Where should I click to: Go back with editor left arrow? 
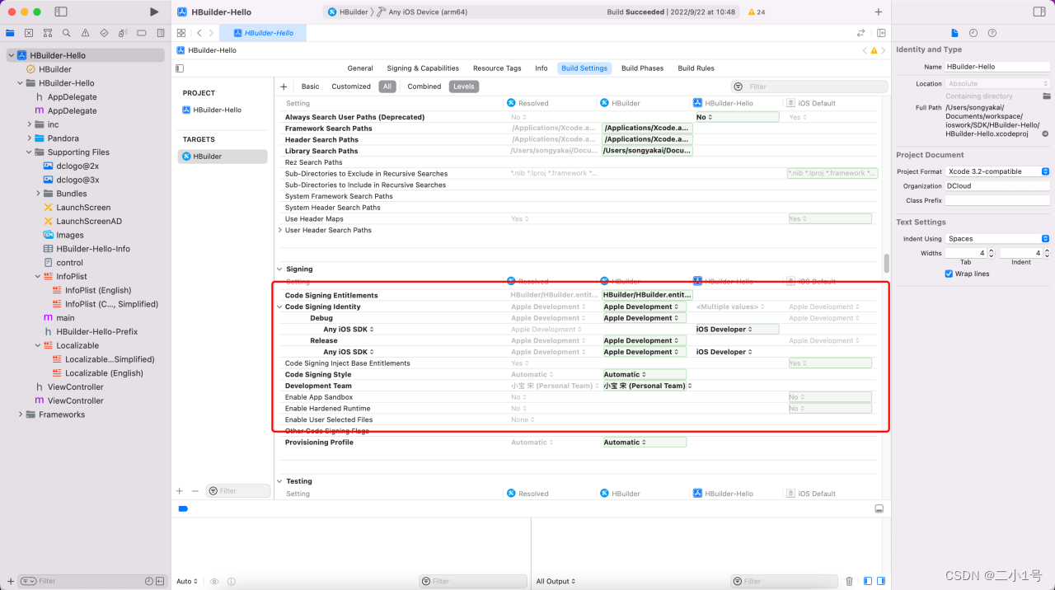click(199, 33)
